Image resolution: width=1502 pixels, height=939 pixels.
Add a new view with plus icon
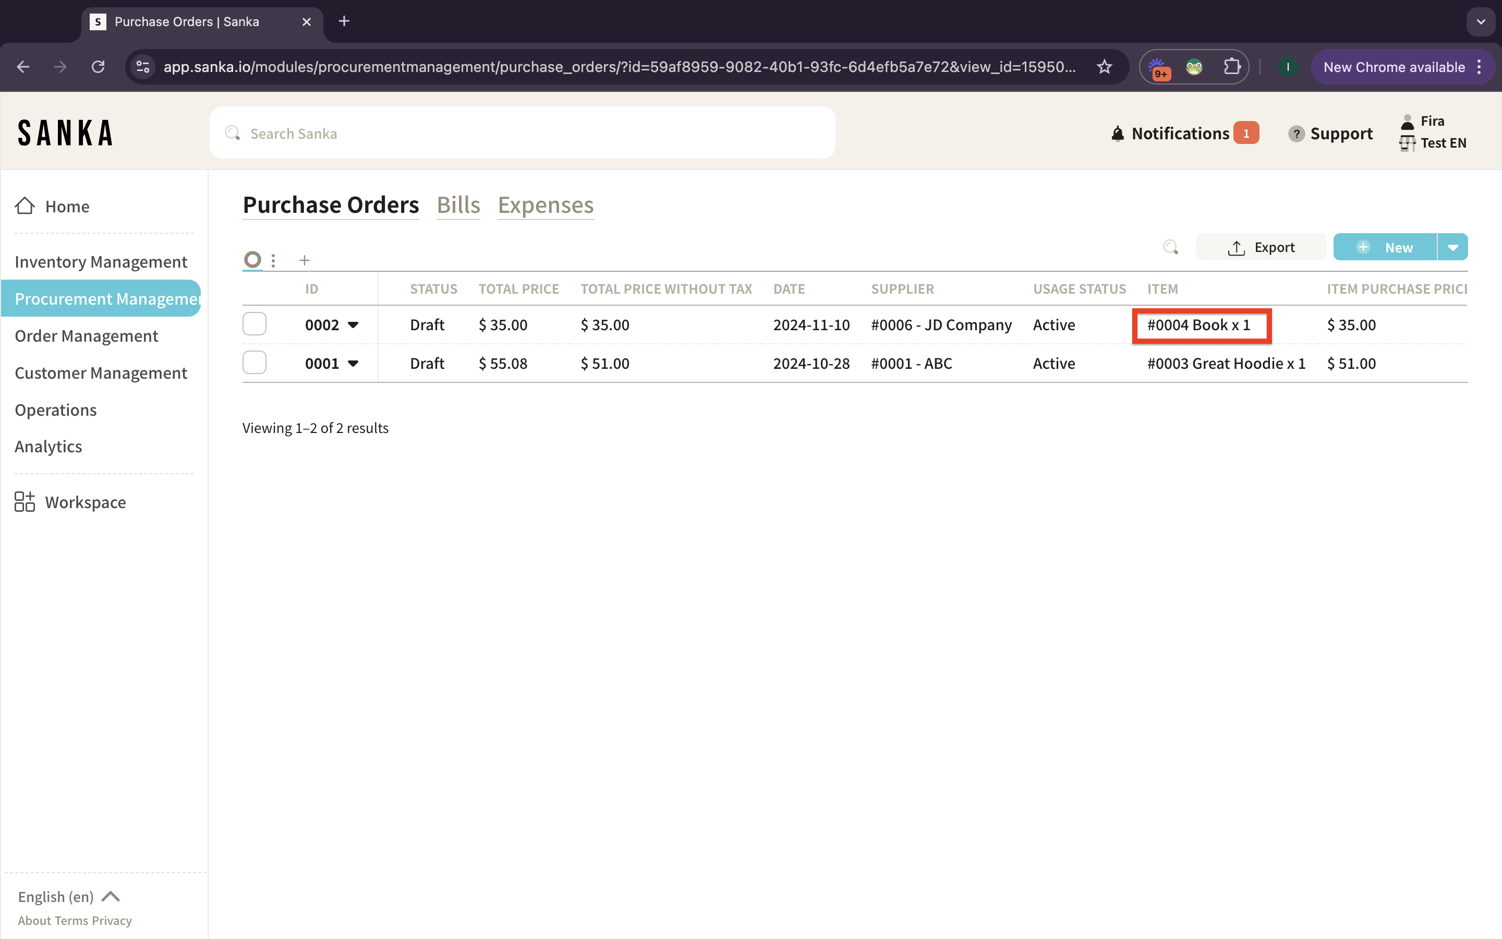click(x=304, y=260)
